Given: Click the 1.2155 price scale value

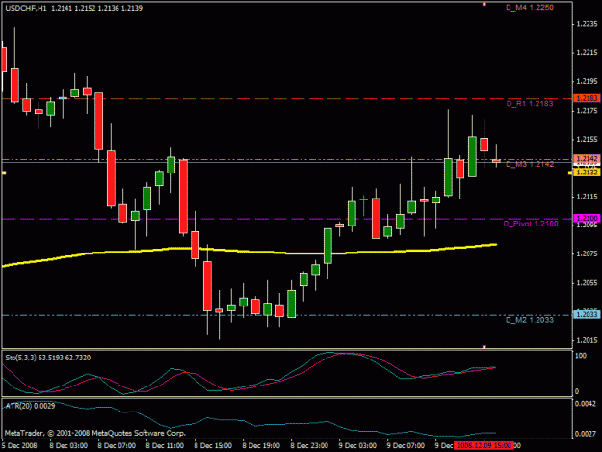Looking at the screenshot, I should (588, 139).
